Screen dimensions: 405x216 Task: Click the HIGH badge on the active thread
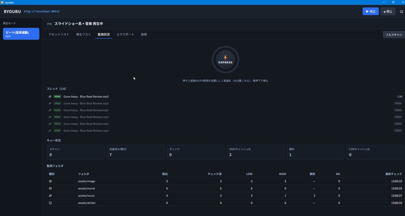click(57, 97)
